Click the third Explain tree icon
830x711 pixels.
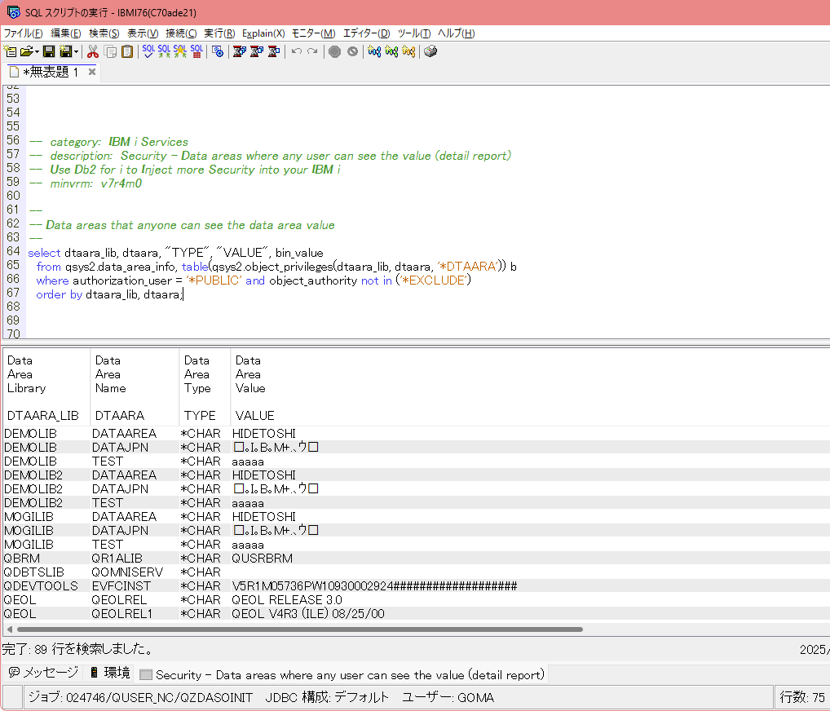coord(408,51)
